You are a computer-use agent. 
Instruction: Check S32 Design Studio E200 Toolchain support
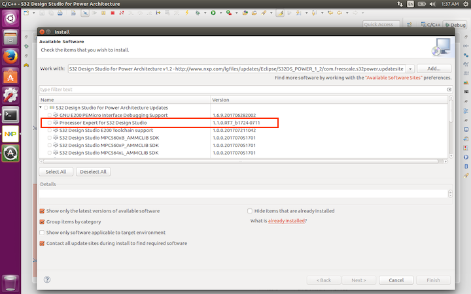(x=50, y=131)
